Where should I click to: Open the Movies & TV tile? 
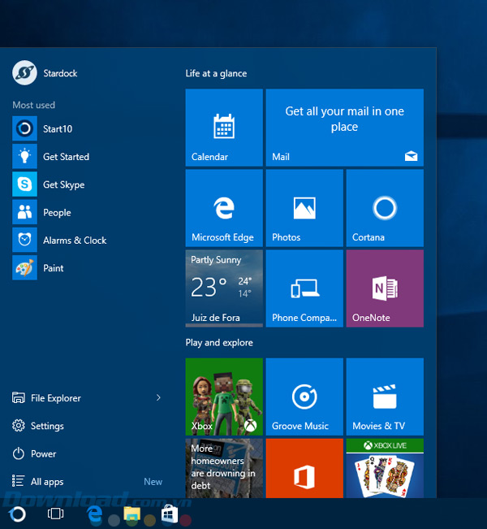tap(384, 397)
